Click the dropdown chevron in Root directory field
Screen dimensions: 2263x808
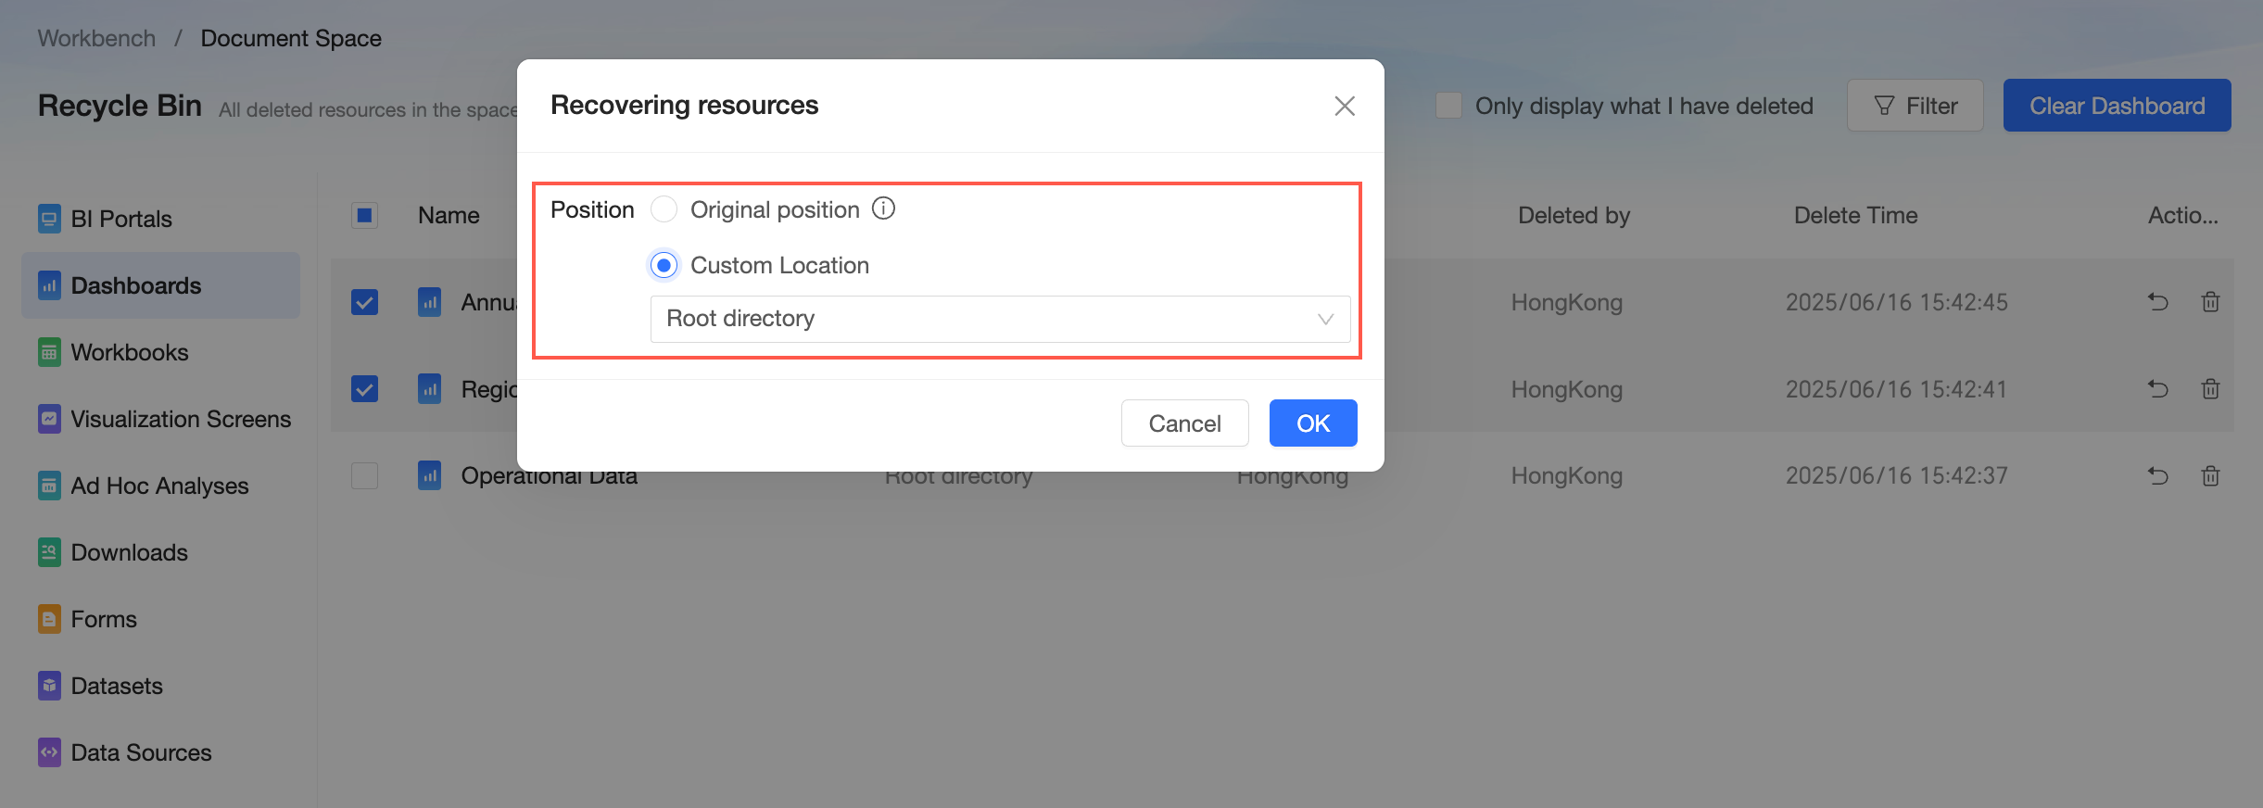(1325, 319)
